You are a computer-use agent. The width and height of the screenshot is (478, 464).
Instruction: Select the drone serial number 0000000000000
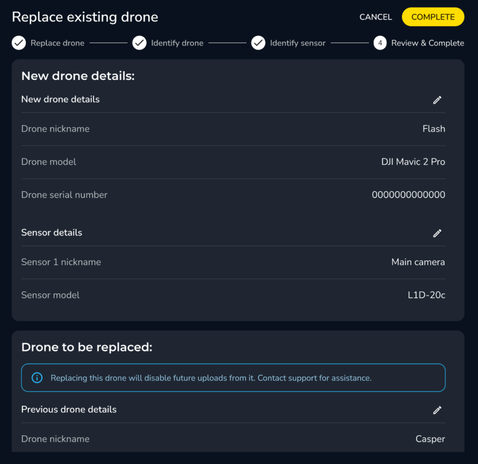click(x=408, y=195)
